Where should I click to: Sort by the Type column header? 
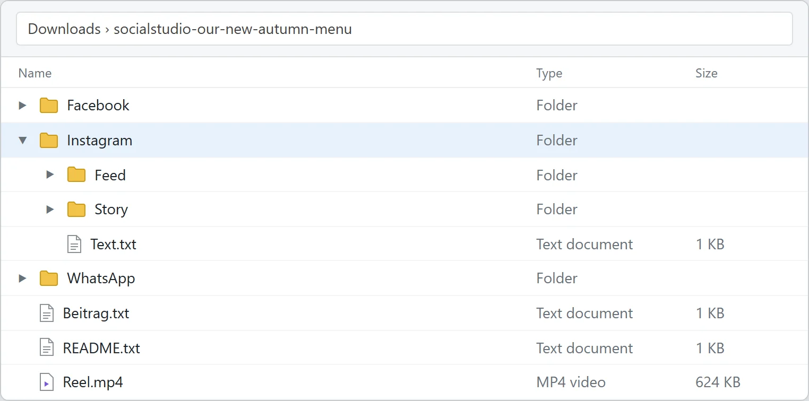pyautogui.click(x=549, y=73)
